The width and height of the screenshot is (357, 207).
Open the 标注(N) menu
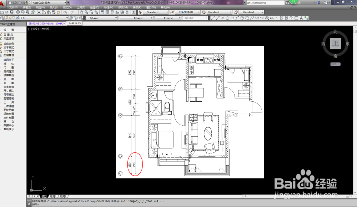tap(109, 7)
